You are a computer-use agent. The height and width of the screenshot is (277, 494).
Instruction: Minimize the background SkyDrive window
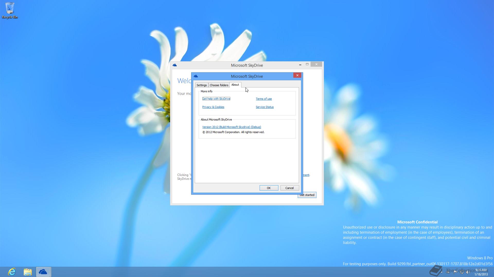pos(300,65)
